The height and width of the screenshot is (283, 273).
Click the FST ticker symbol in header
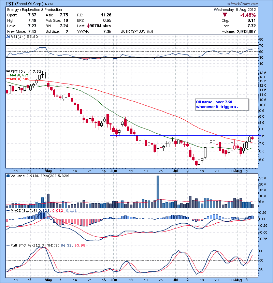pyautogui.click(x=10, y=4)
